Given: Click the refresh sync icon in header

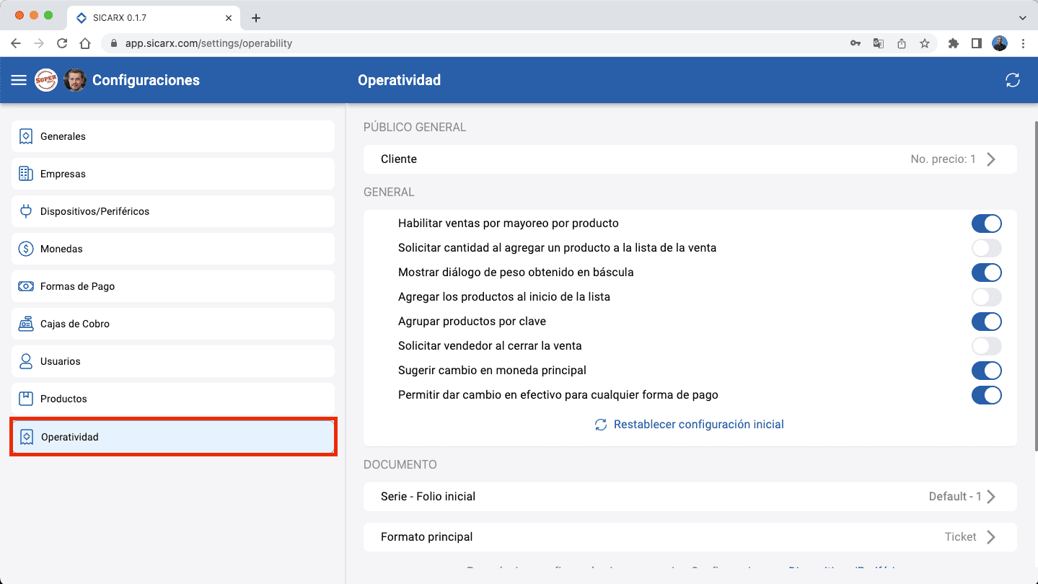Looking at the screenshot, I should [x=1012, y=80].
